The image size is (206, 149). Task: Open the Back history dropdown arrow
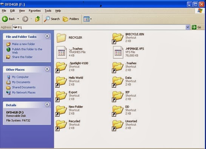click(18, 19)
